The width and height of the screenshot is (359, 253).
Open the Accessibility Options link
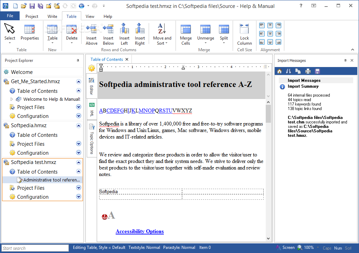(140, 231)
